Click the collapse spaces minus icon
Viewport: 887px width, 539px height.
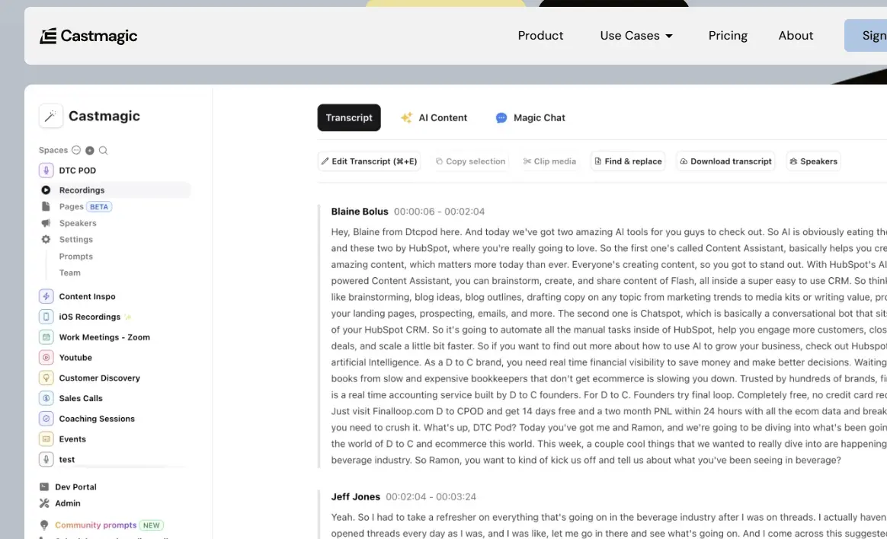click(x=76, y=150)
